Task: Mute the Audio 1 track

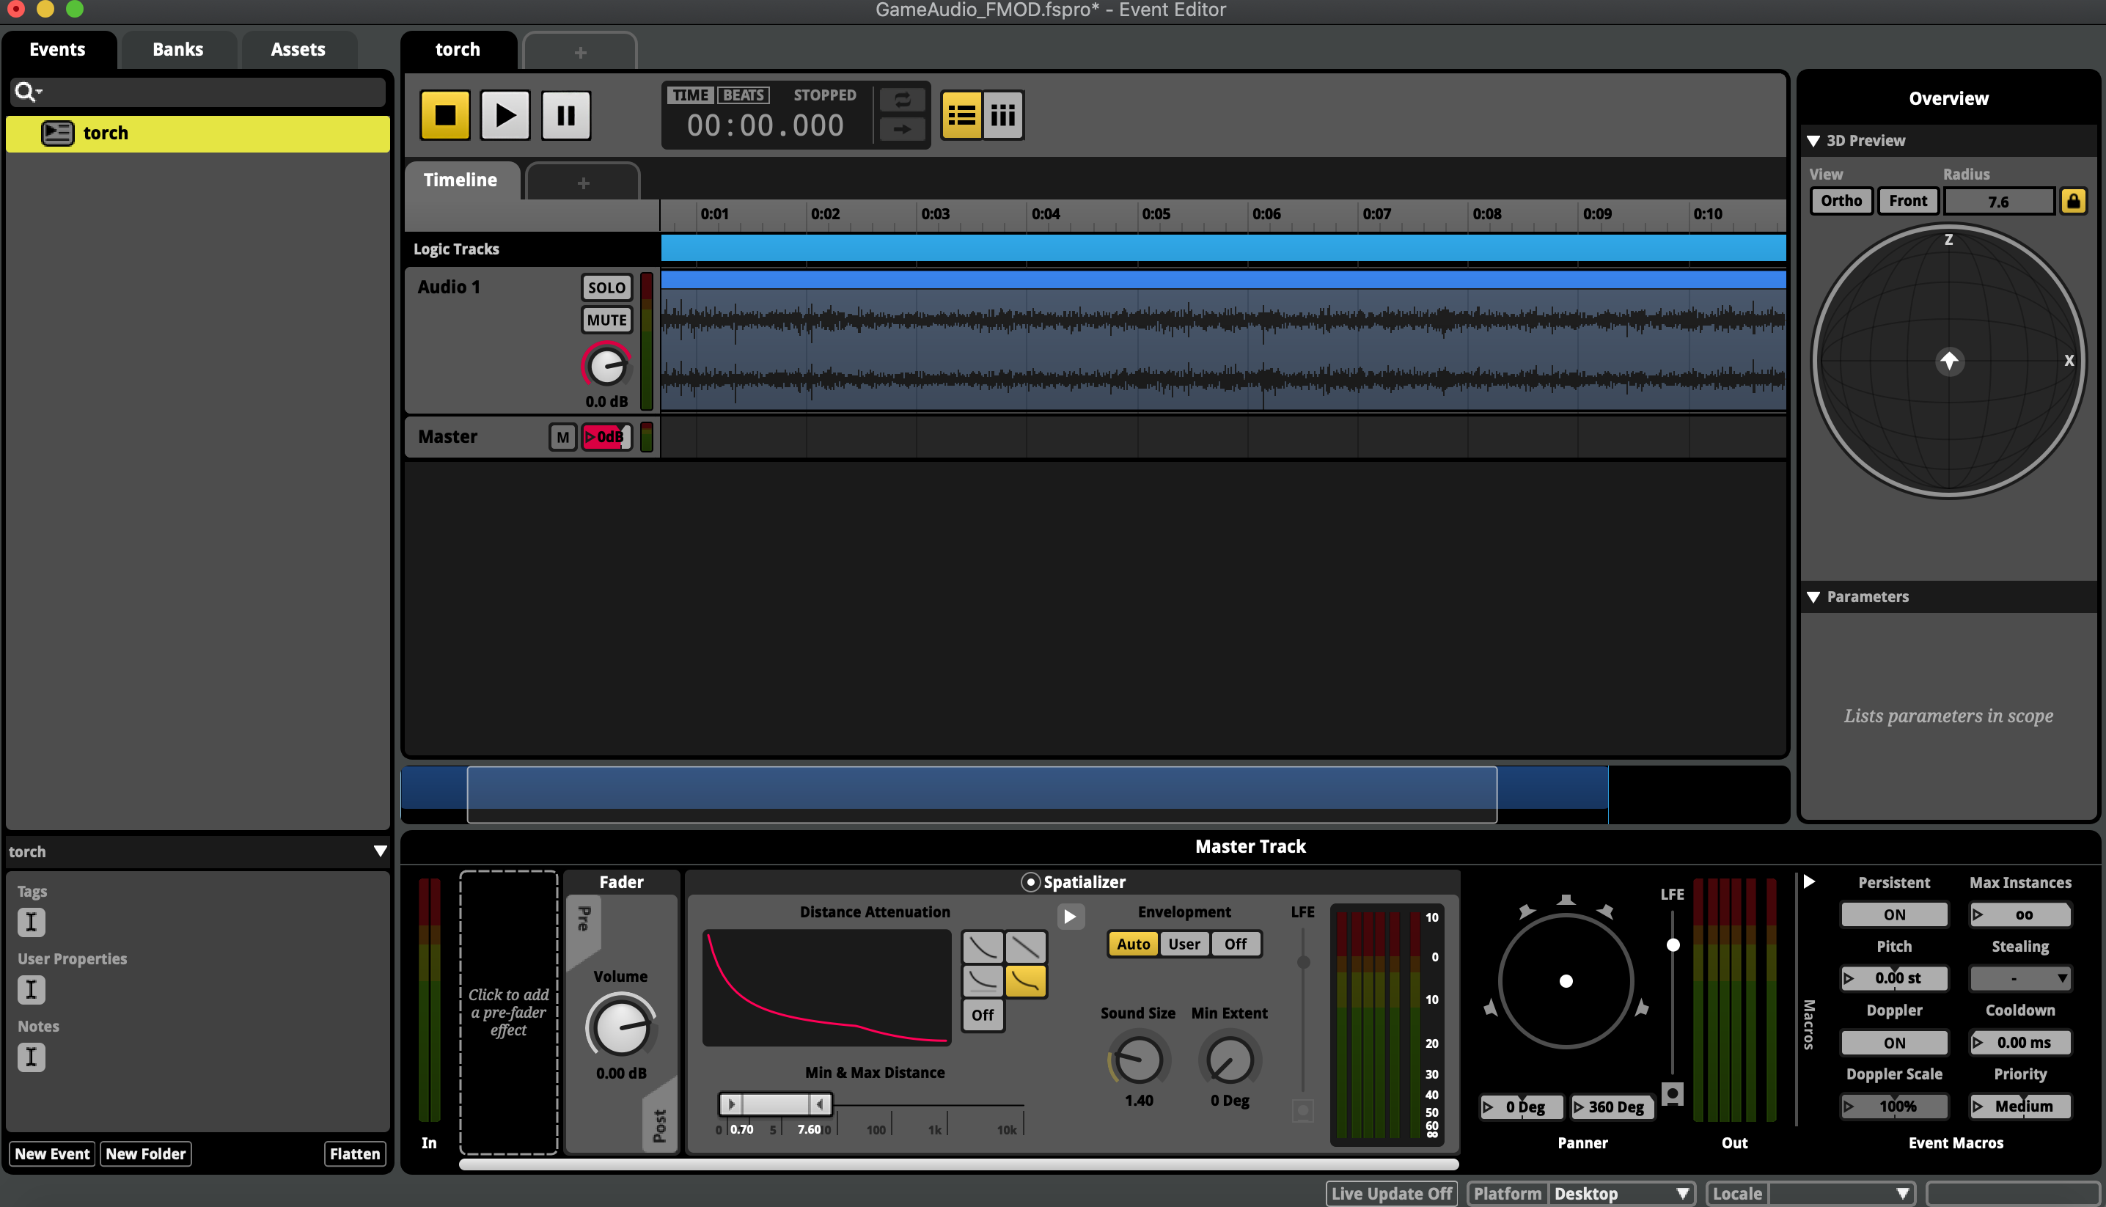Action: coord(606,320)
